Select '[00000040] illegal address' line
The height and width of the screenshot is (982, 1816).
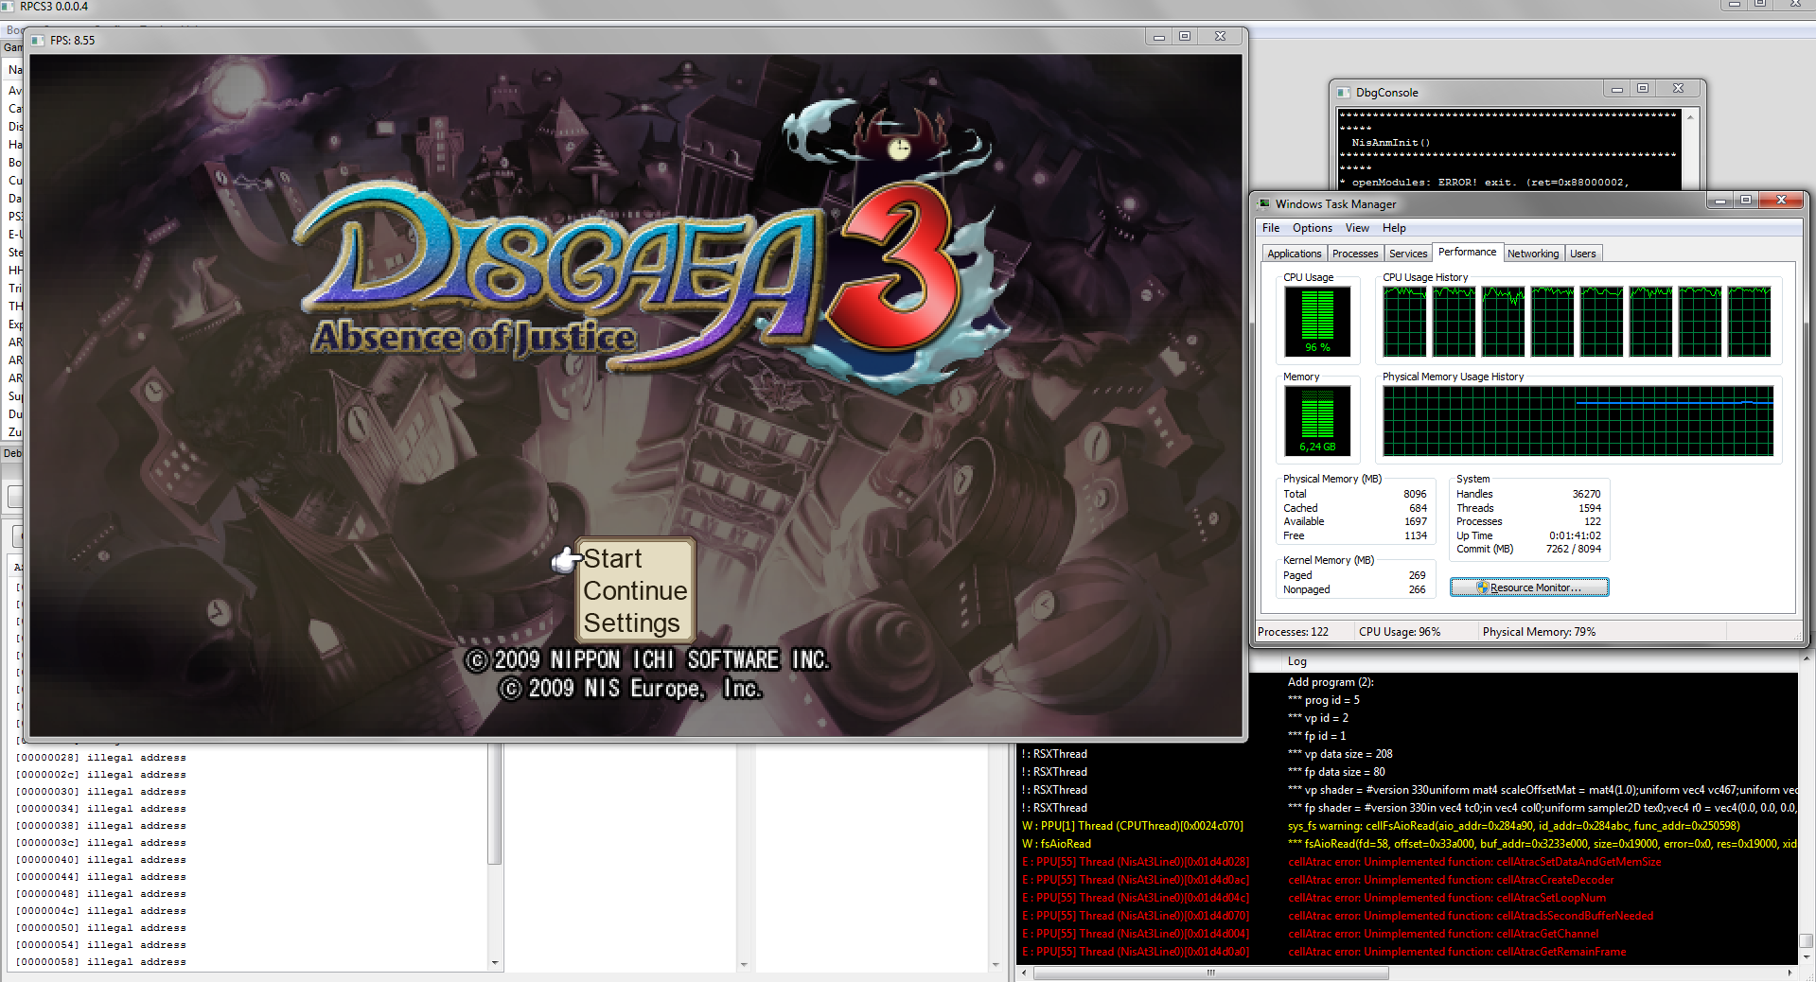coord(100,860)
